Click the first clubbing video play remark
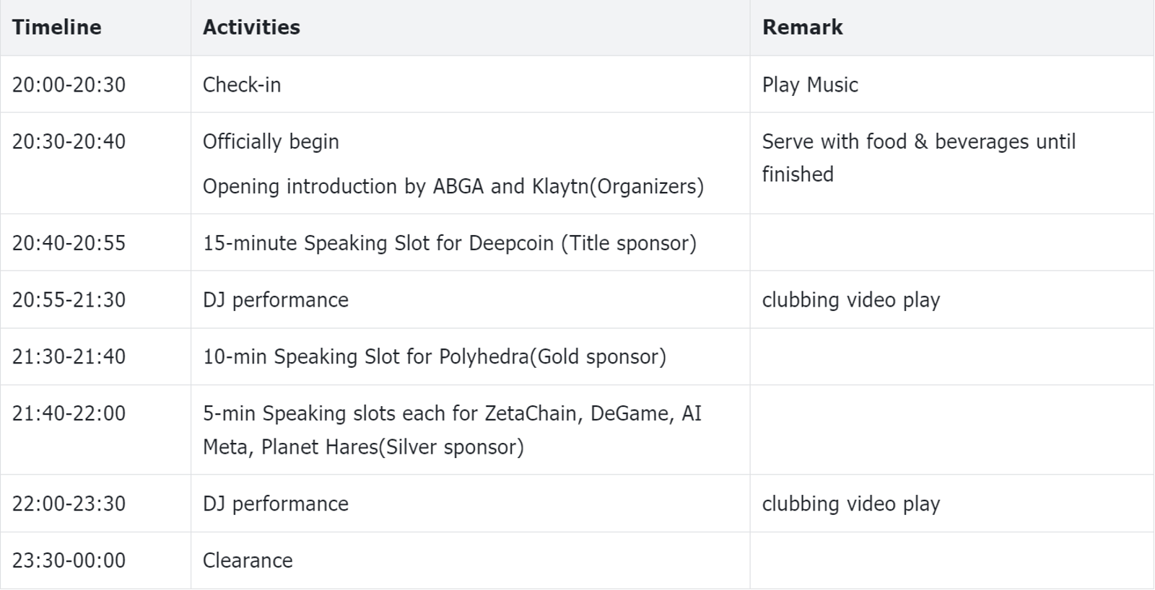Viewport: 1155px width, 590px height. click(851, 300)
